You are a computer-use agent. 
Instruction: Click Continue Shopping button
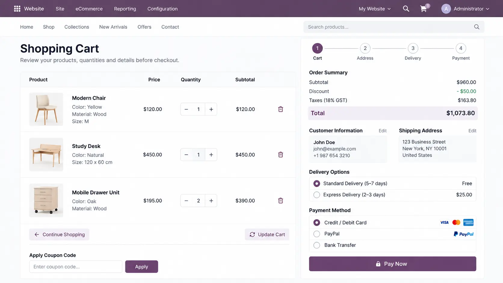[x=59, y=235]
